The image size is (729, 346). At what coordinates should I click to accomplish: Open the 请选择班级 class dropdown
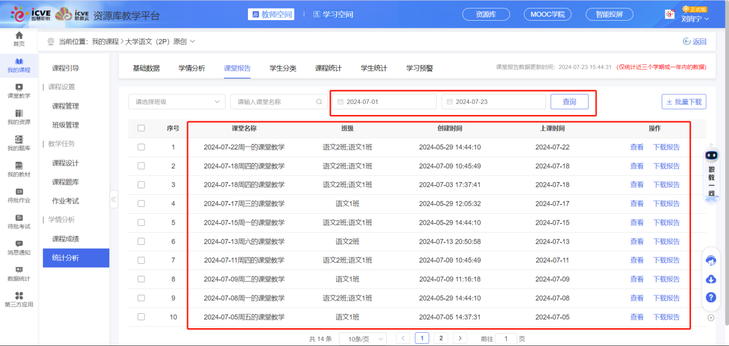(176, 101)
